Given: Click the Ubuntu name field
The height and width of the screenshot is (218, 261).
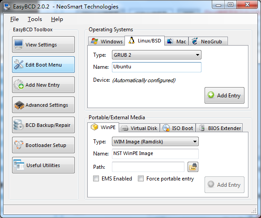Looking at the screenshot, I should pyautogui.click(x=157, y=67).
